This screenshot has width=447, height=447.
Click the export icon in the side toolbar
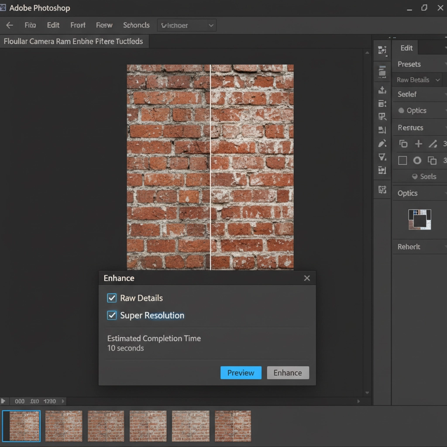(x=382, y=90)
